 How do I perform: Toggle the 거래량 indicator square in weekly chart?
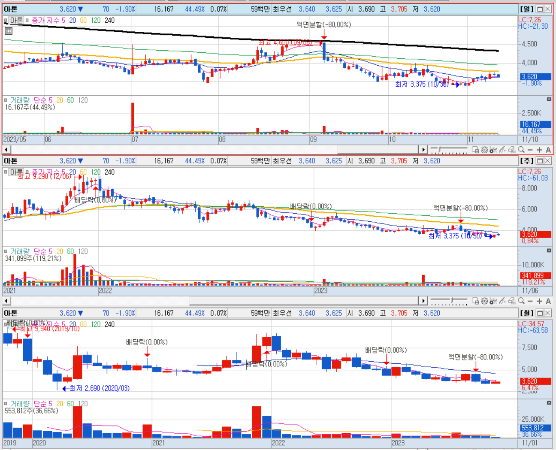(6, 251)
